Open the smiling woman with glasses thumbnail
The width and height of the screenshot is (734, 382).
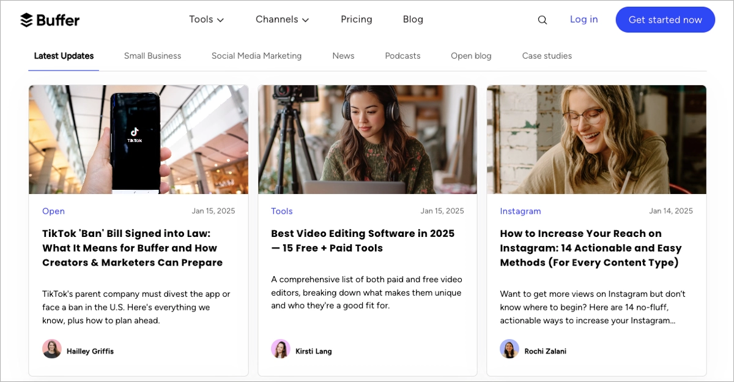point(596,140)
